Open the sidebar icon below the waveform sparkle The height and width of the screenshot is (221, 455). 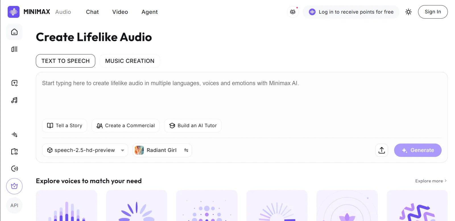click(14, 152)
